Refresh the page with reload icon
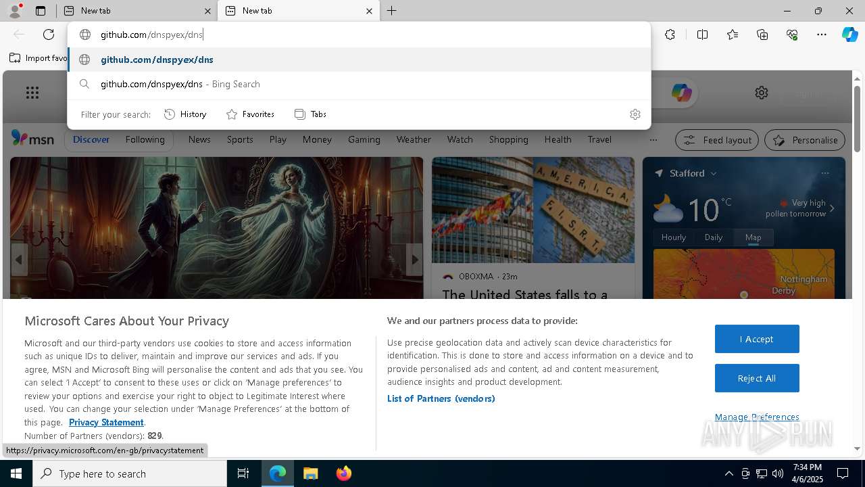 point(49,34)
